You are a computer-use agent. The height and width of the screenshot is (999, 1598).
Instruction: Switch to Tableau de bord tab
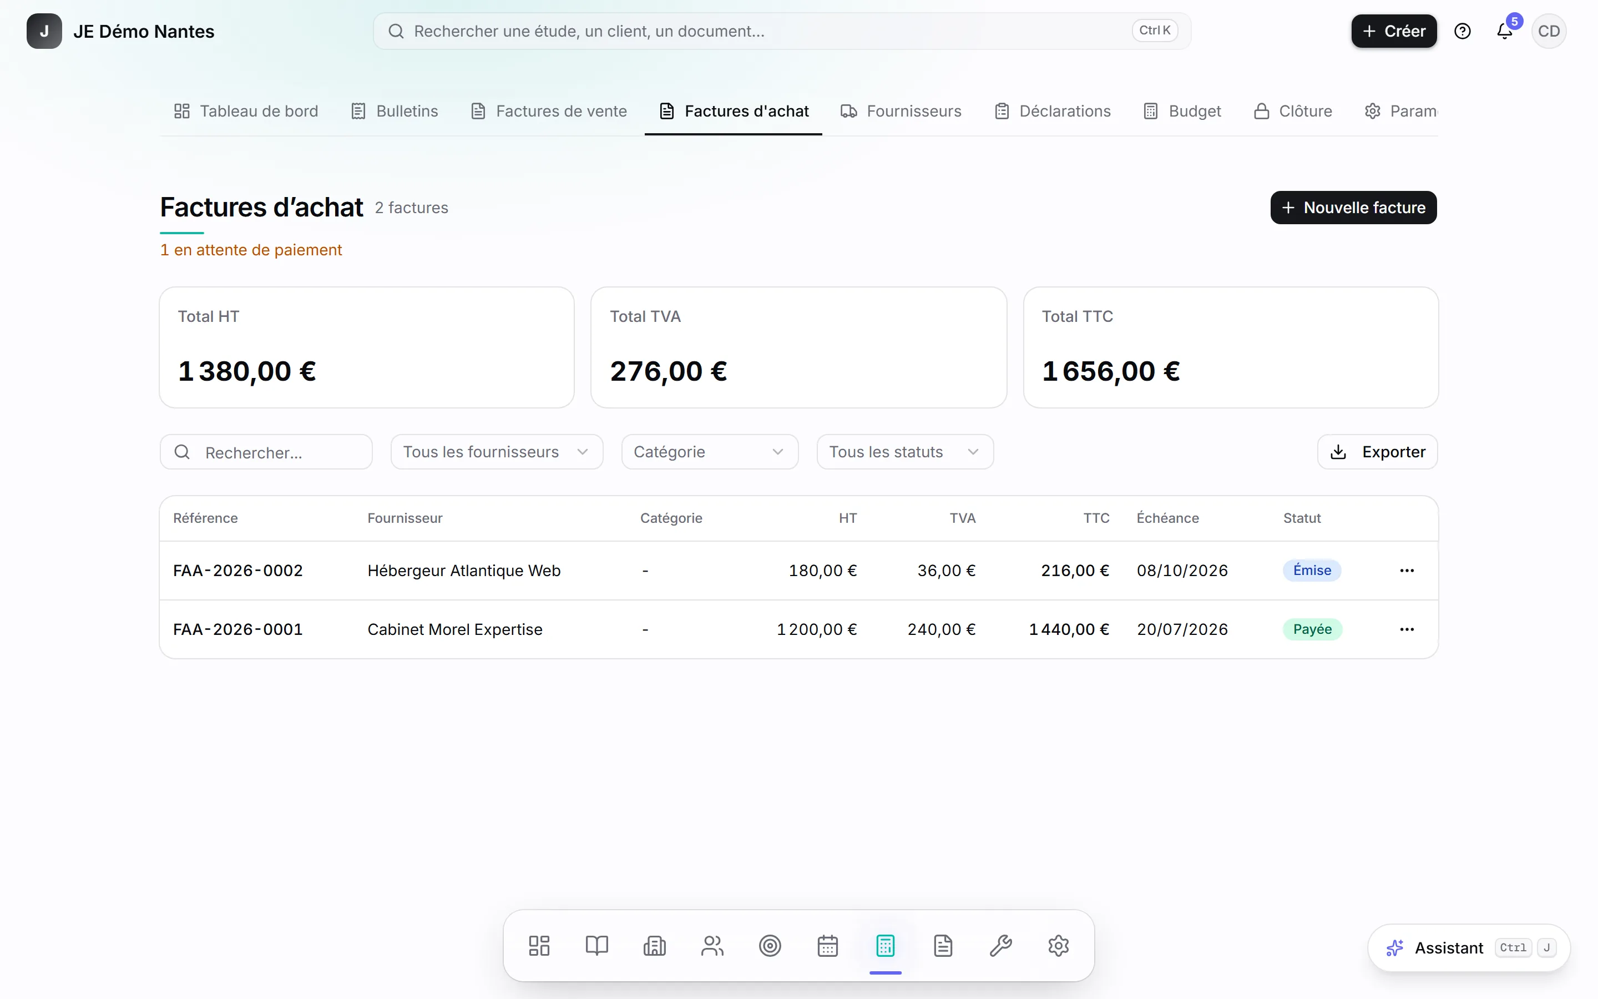click(x=246, y=111)
